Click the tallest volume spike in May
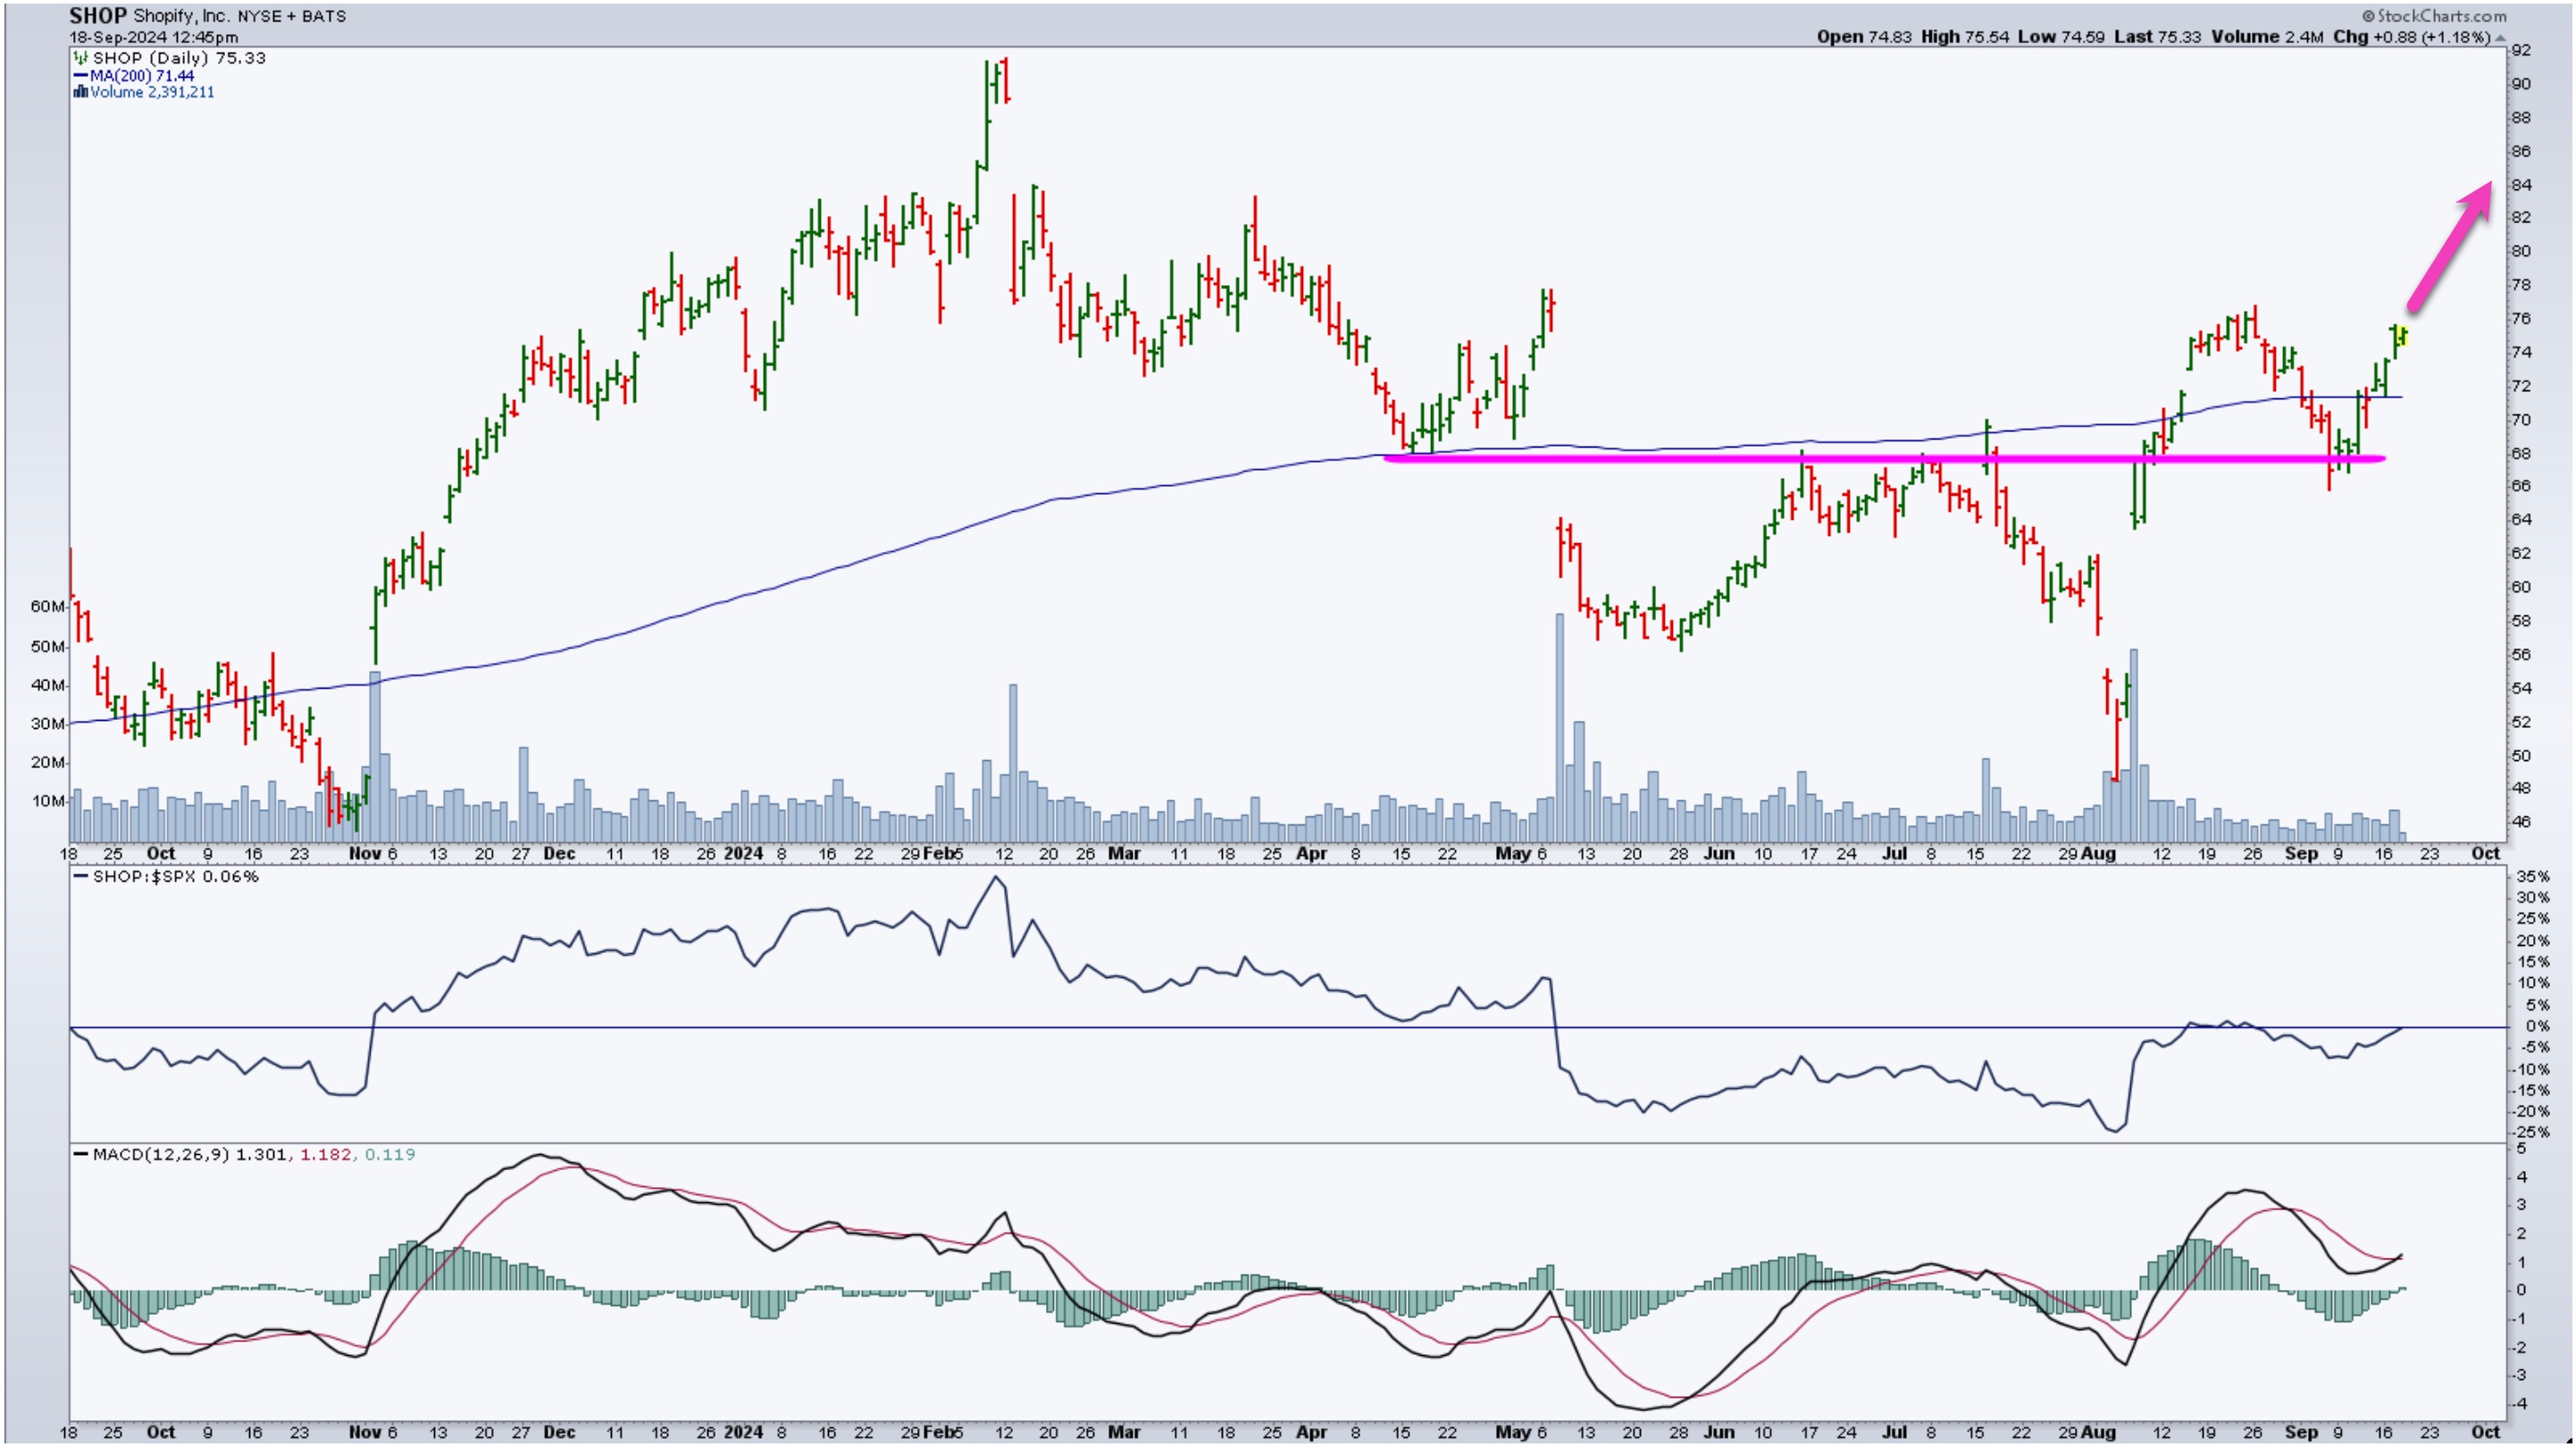This screenshot has height=1447, width=2576. tap(1559, 720)
